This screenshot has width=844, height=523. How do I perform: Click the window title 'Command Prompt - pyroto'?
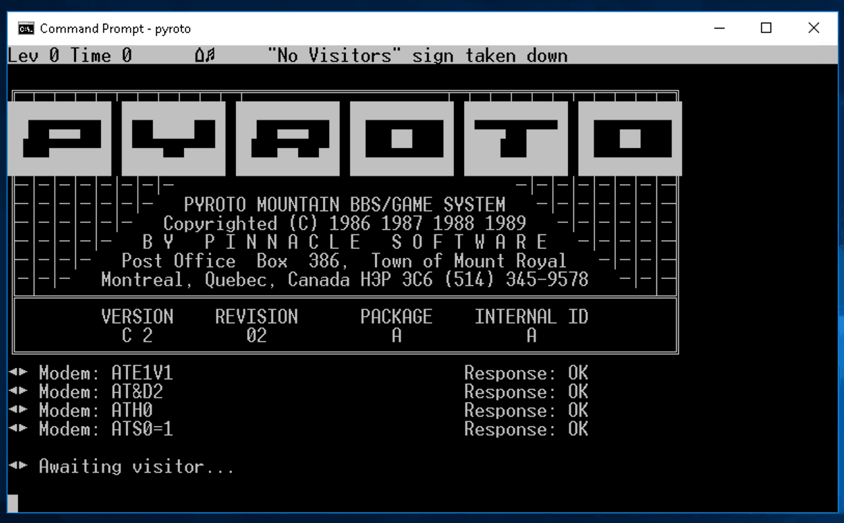pyautogui.click(x=116, y=28)
